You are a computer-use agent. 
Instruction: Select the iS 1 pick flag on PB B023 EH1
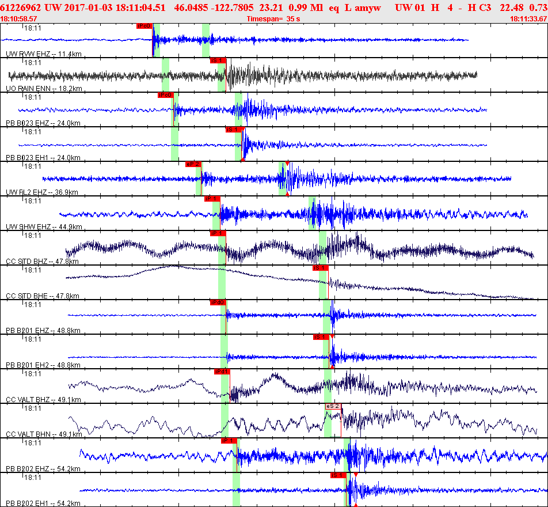[x=234, y=130]
